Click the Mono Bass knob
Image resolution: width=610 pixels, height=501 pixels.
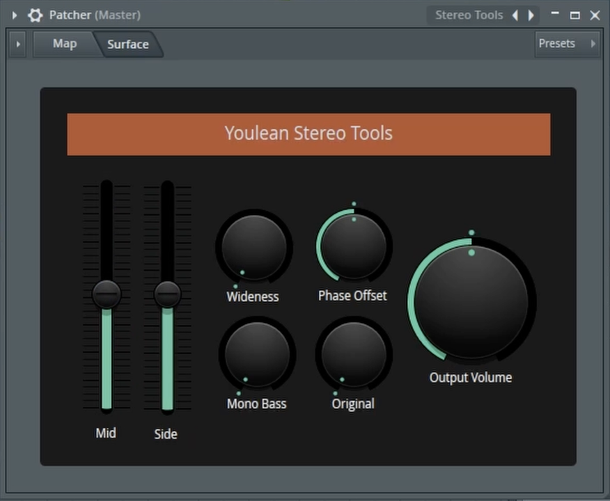tap(257, 354)
